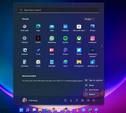This screenshot has height=113, width=126.
Task: Open Krita (x64) from pinned apps
Action: [24, 28]
